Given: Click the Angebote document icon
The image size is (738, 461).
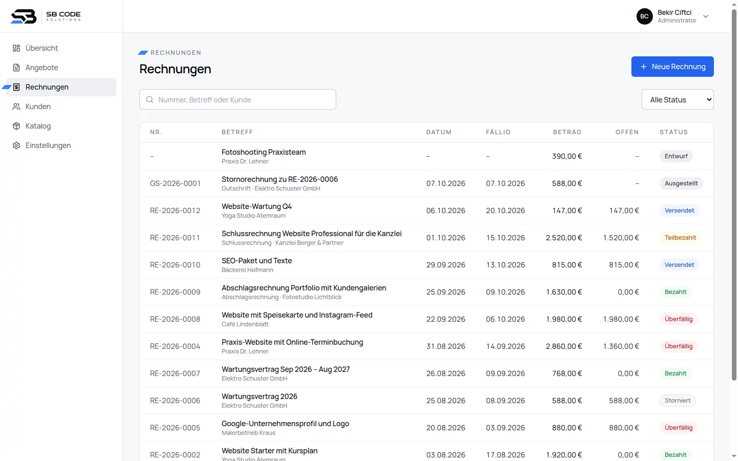Looking at the screenshot, I should pos(16,68).
